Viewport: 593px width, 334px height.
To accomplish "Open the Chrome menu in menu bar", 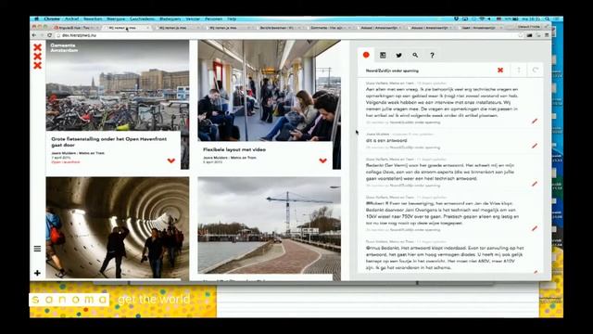I will click(x=52, y=19).
